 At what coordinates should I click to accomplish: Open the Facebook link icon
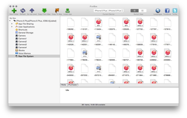[167, 11]
